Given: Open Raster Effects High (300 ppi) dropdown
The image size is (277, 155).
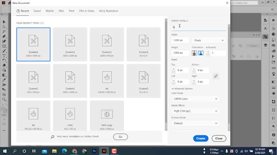Looking at the screenshot, I should 196,111.
